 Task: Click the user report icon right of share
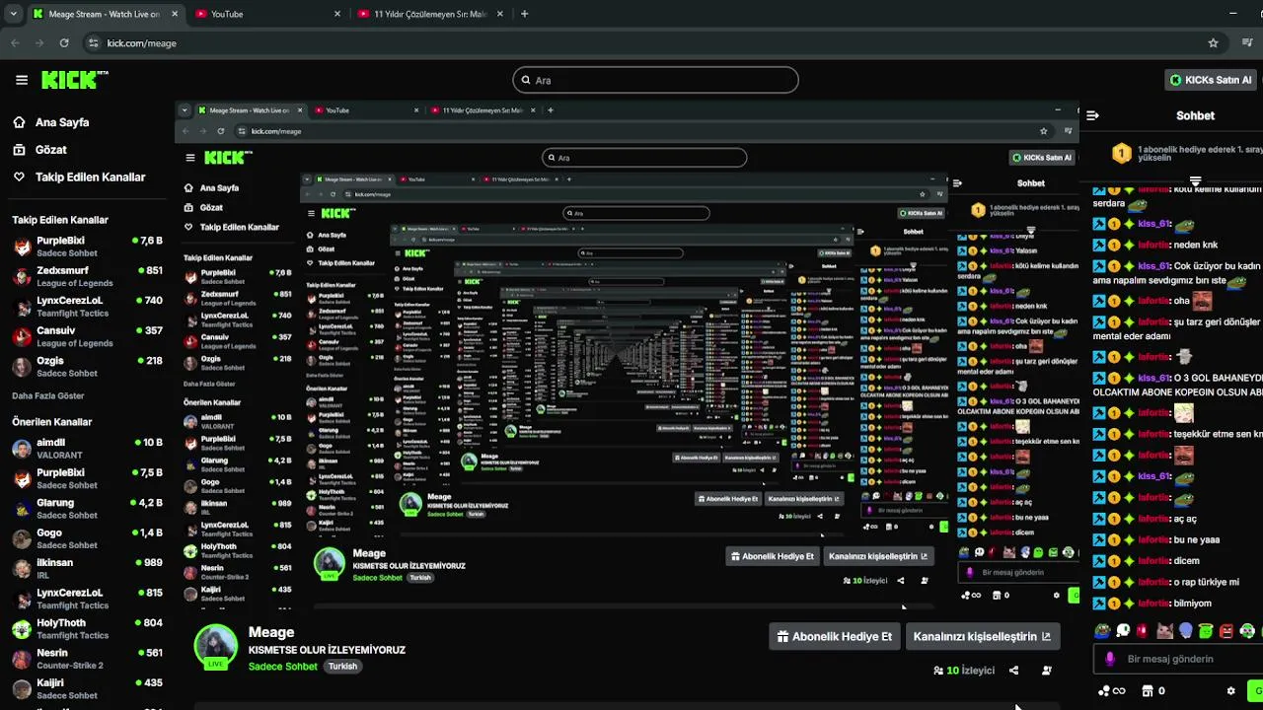[x=1047, y=671]
